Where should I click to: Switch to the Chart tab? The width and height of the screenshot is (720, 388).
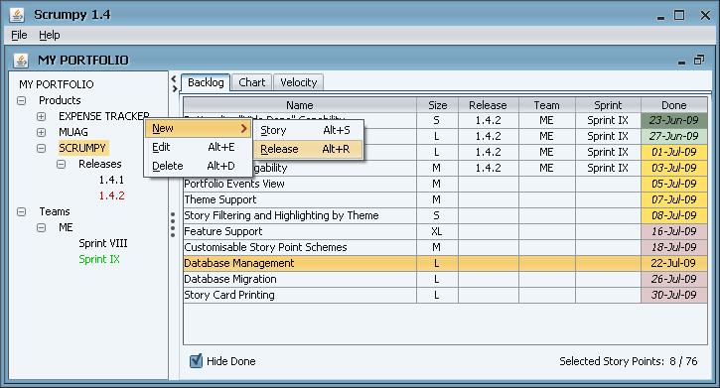pos(251,82)
